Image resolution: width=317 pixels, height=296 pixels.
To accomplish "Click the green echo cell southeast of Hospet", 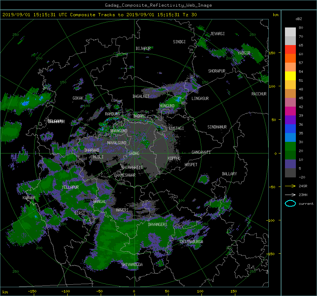I will click(x=204, y=179).
